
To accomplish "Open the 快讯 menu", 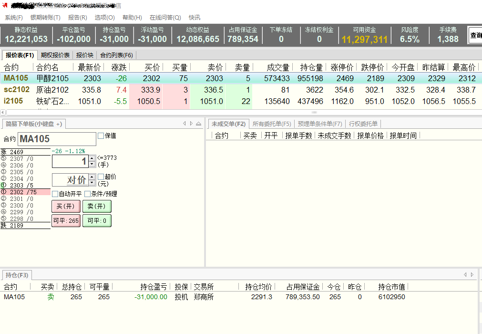I will pyautogui.click(x=194, y=18).
